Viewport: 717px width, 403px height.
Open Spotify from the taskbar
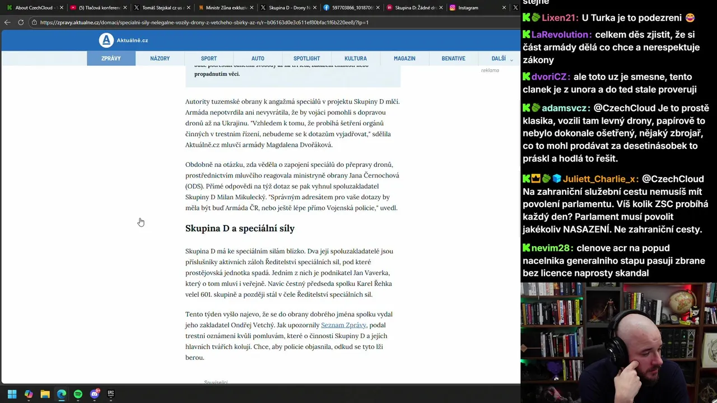pyautogui.click(x=78, y=394)
